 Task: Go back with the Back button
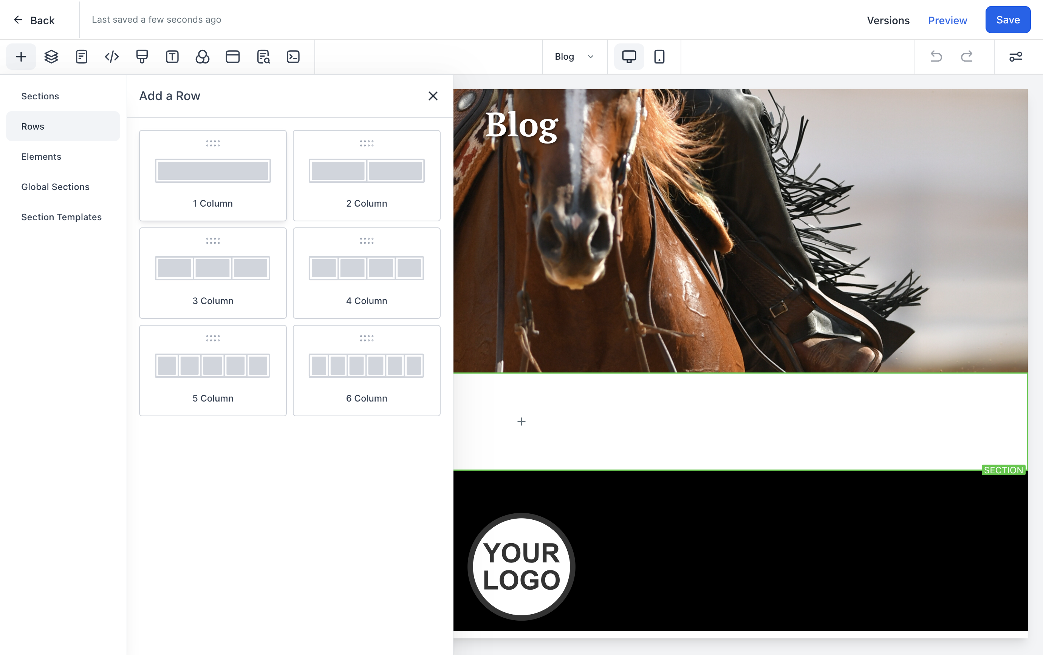tap(34, 20)
